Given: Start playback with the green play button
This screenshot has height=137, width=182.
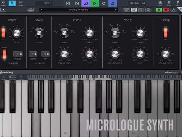Looking at the screenshot, I should [95, 3].
